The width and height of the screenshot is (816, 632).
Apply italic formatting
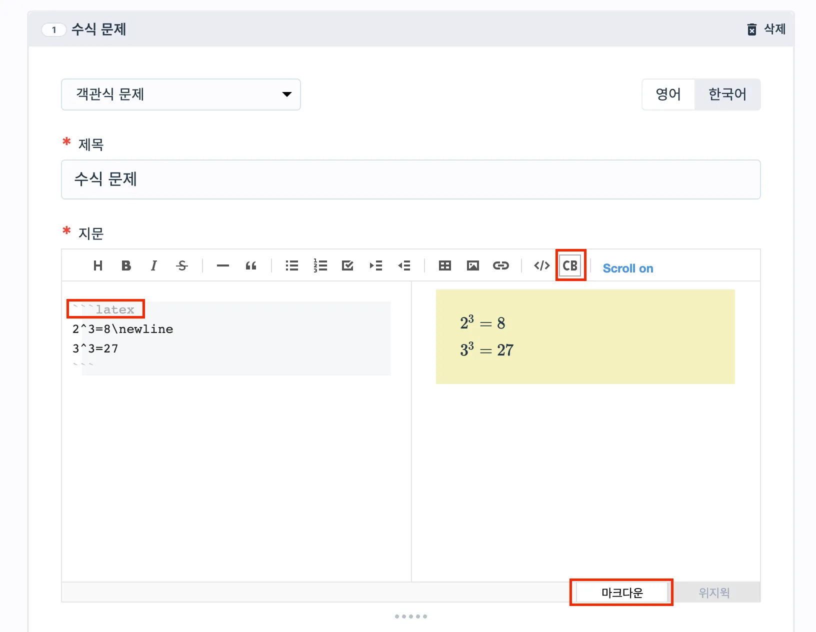(154, 265)
